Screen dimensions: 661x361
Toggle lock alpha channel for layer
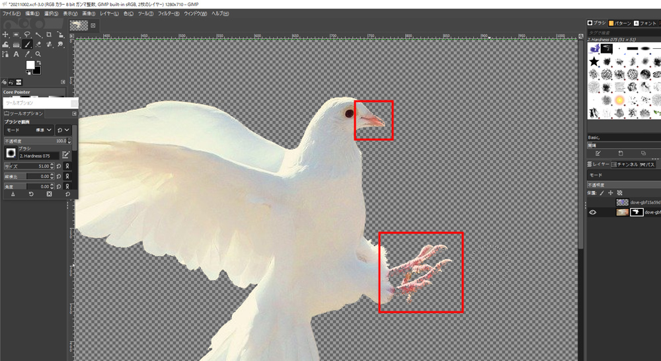[x=620, y=193]
